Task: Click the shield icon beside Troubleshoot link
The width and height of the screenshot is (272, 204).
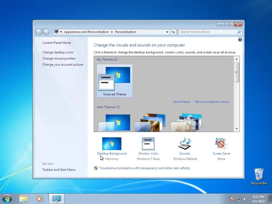Action: pos(96,168)
